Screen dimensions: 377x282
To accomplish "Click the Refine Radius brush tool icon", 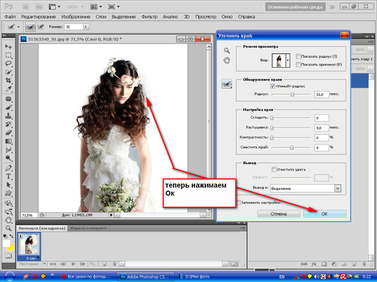I will 227,83.
